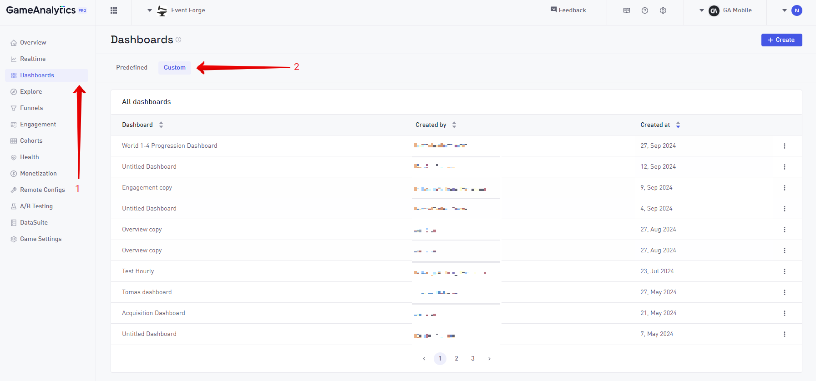
Task: Switch to the Predefined tab
Action: pos(132,67)
